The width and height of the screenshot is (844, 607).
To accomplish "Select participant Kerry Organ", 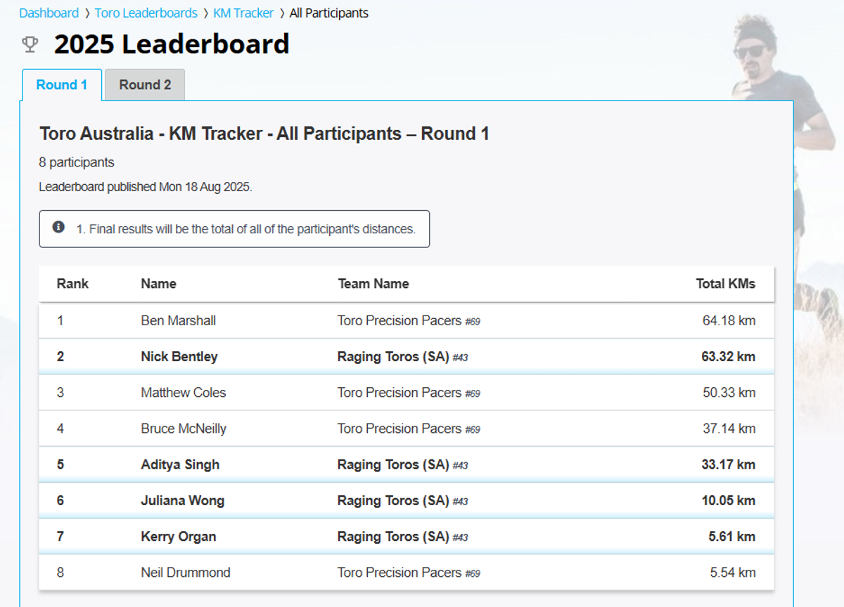I will 179,537.
